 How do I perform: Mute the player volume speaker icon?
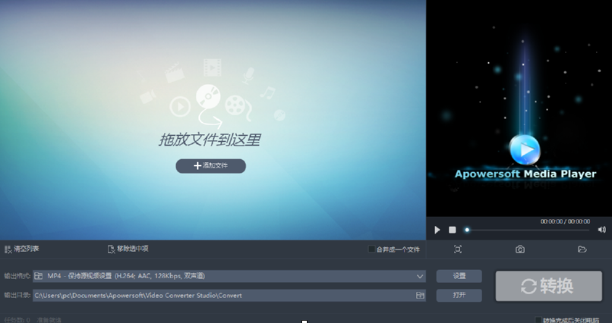601,230
